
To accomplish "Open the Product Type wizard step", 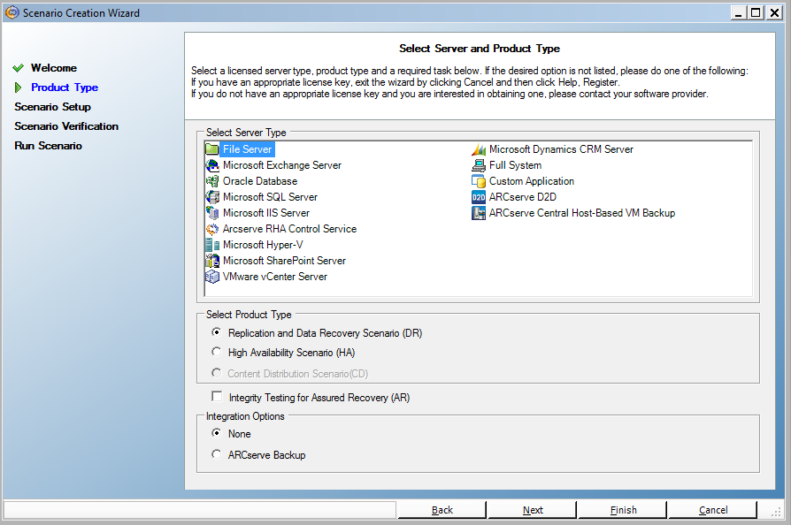I will point(65,87).
